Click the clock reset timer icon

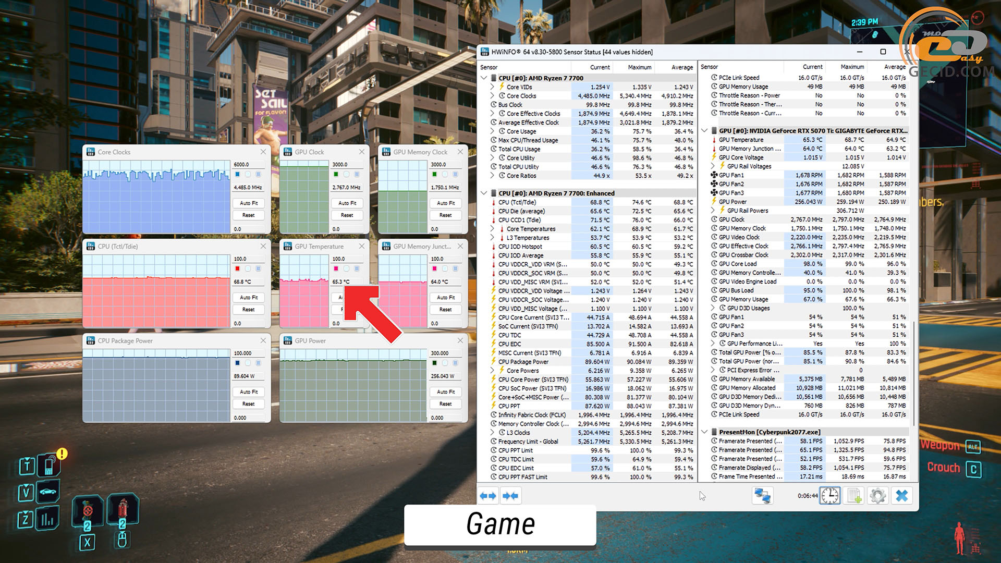coord(830,496)
